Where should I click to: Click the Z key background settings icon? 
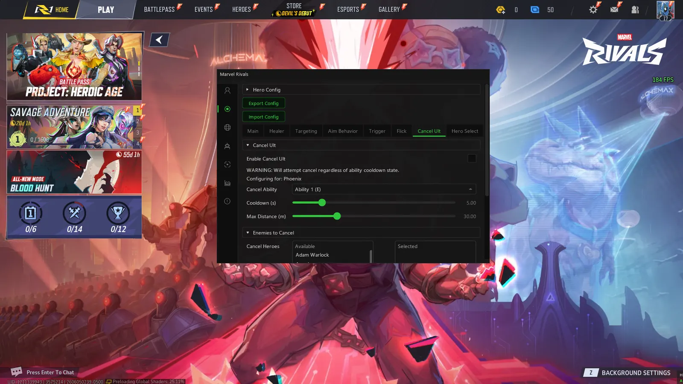tap(591, 373)
